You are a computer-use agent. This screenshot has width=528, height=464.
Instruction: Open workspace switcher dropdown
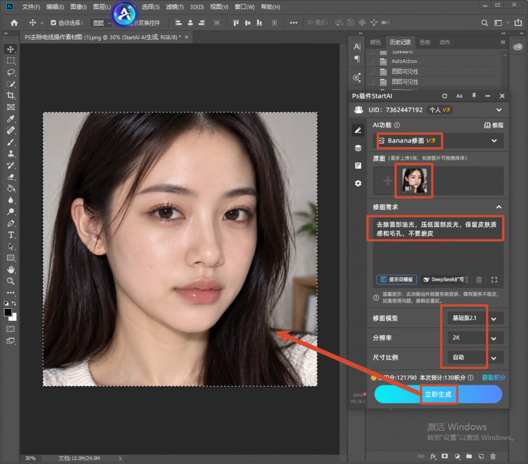click(501, 23)
